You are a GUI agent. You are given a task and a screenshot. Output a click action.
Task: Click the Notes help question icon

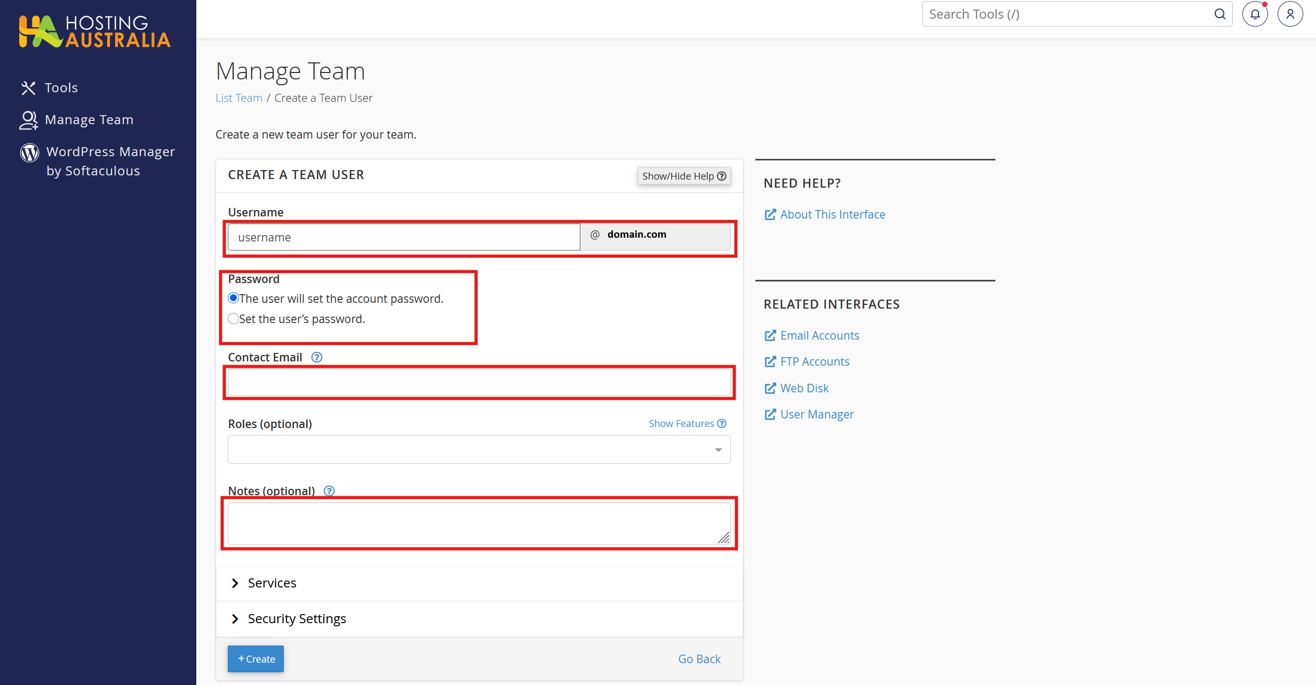click(x=329, y=491)
